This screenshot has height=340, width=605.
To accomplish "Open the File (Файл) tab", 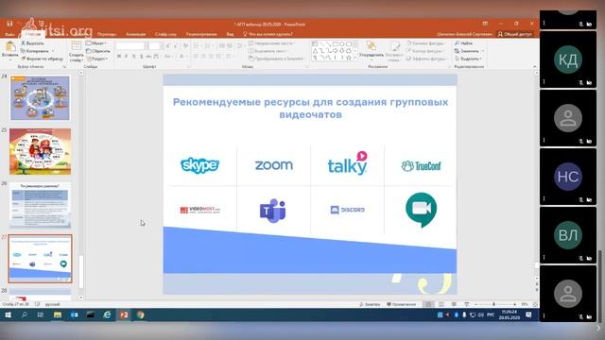I will pos(10,34).
